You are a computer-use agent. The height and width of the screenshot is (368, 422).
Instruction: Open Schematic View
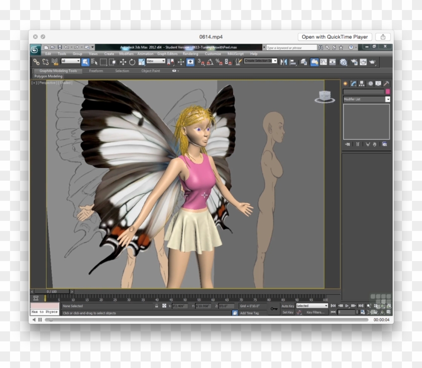tap(332, 62)
